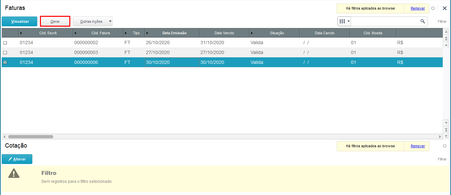This screenshot has width=451, height=195.
Task: Open the Cotação settings gear icon
Action: coord(445,146)
